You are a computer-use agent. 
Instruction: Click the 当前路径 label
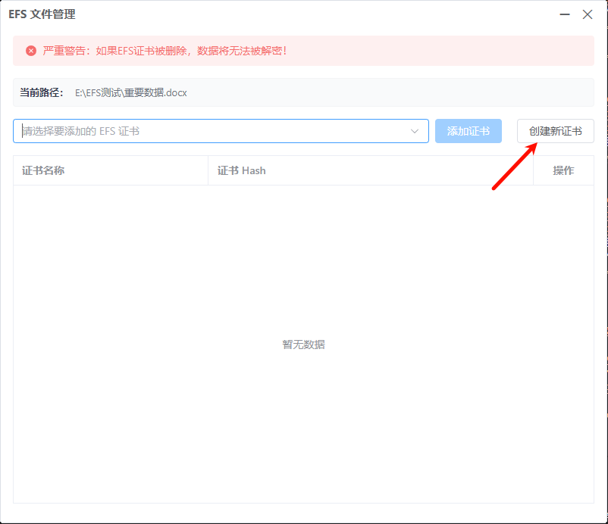coord(42,92)
